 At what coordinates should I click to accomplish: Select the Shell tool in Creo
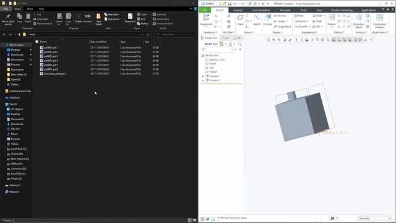tap(317, 21)
